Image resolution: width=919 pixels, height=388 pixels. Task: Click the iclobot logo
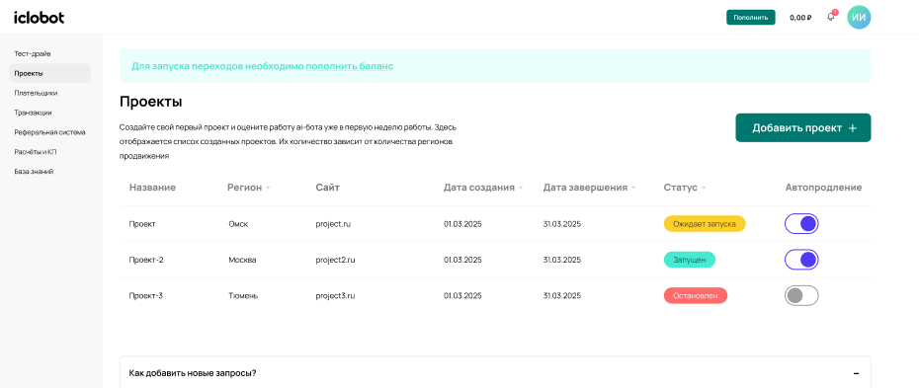pyautogui.click(x=40, y=18)
